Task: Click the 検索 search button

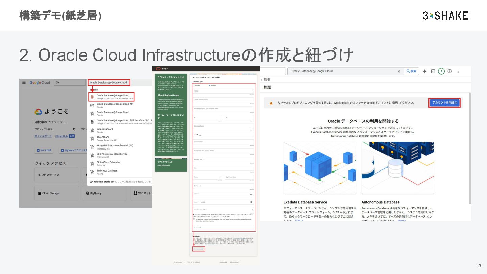Action: pos(411,71)
